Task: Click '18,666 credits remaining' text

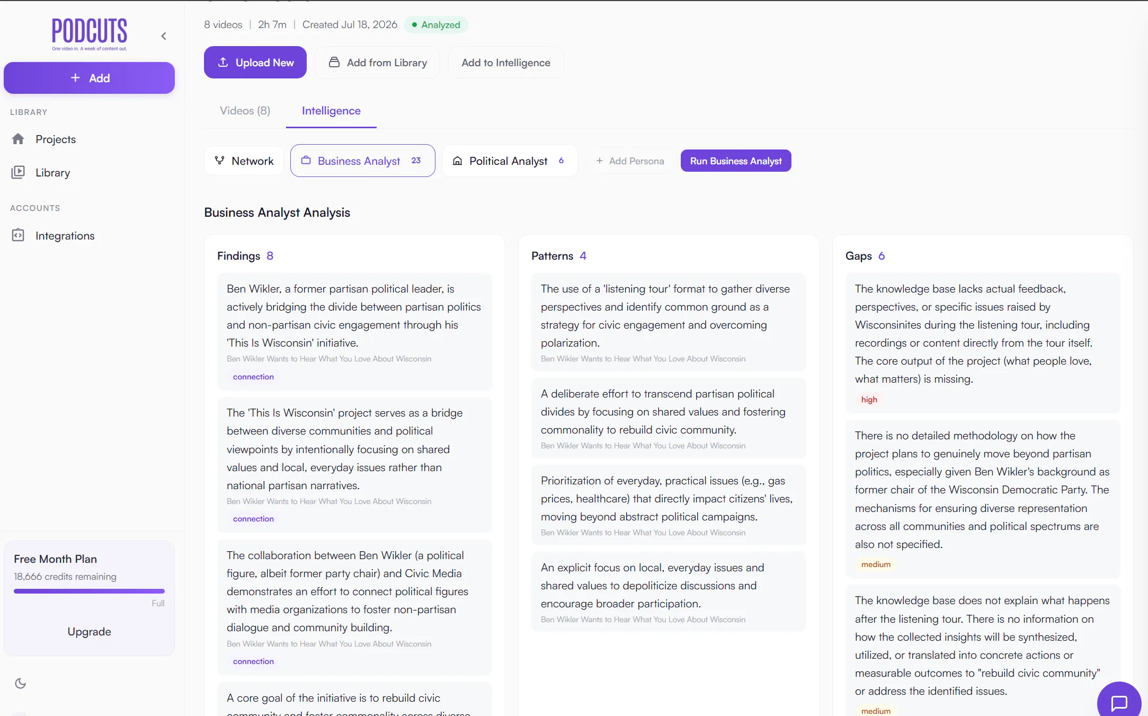Action: [65, 577]
